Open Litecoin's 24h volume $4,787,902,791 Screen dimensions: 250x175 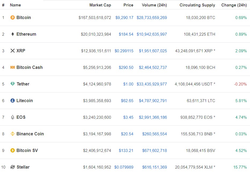pos(153,101)
